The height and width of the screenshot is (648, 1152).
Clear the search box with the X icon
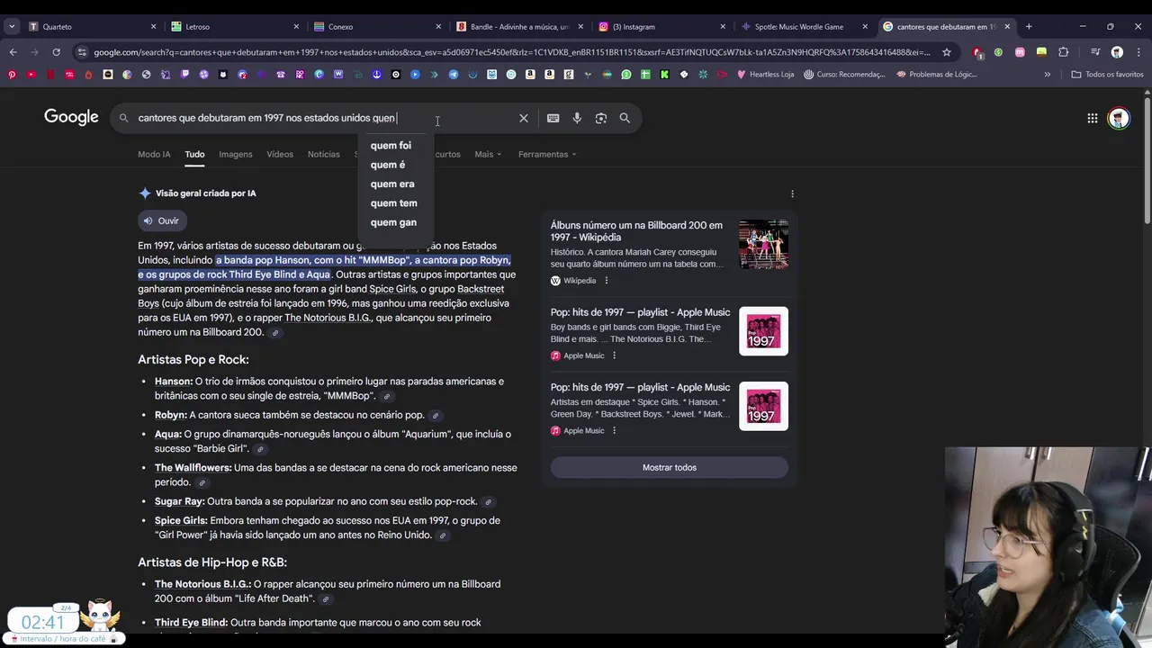click(x=524, y=118)
